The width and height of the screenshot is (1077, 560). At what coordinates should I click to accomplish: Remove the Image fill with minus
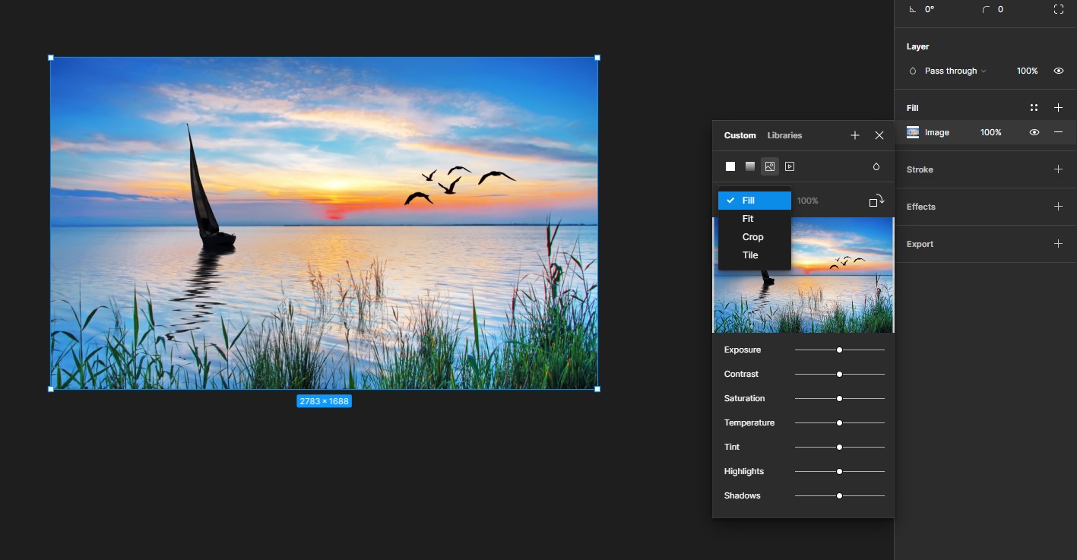coord(1058,132)
